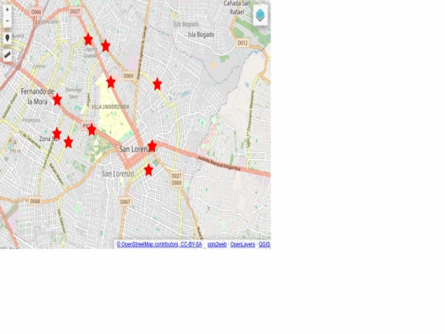Pick the red star right of Zona Sur

68,142
